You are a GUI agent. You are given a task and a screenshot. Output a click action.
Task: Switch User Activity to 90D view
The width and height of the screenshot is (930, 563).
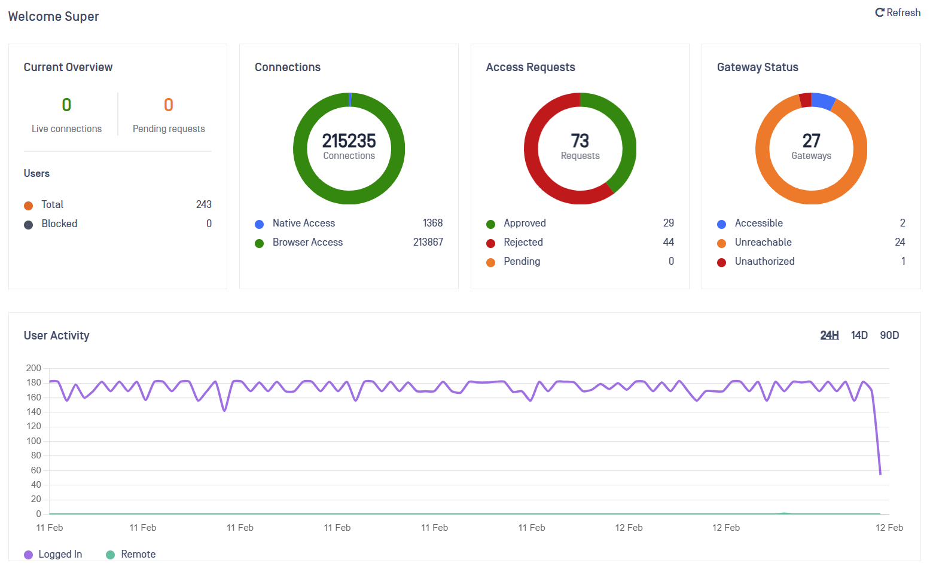tap(889, 335)
